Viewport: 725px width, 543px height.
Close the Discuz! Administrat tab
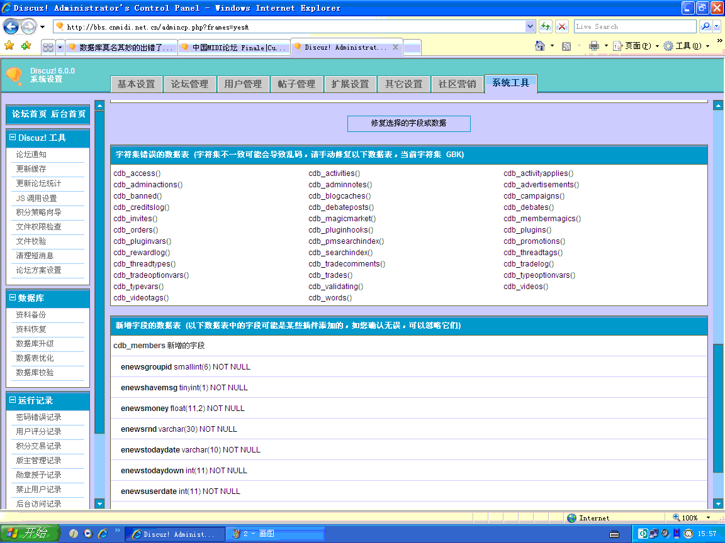(395, 47)
